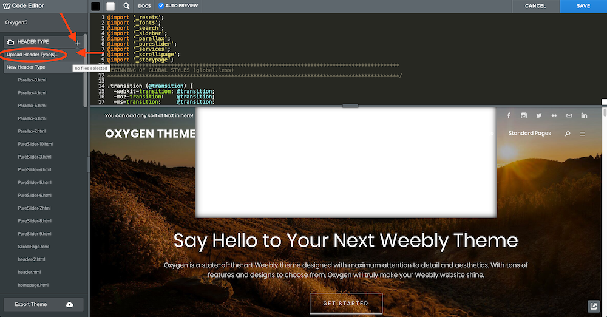The width and height of the screenshot is (607, 317).
Task: Open Parallax-6.html file
Action: point(32,118)
